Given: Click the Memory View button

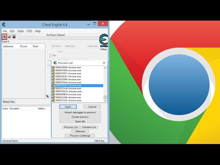Looking at the screenshot, I should 9,102.
